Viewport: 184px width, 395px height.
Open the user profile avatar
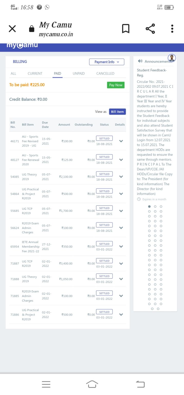(172, 58)
